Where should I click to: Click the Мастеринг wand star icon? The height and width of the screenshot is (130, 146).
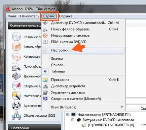[x=16, y=95]
